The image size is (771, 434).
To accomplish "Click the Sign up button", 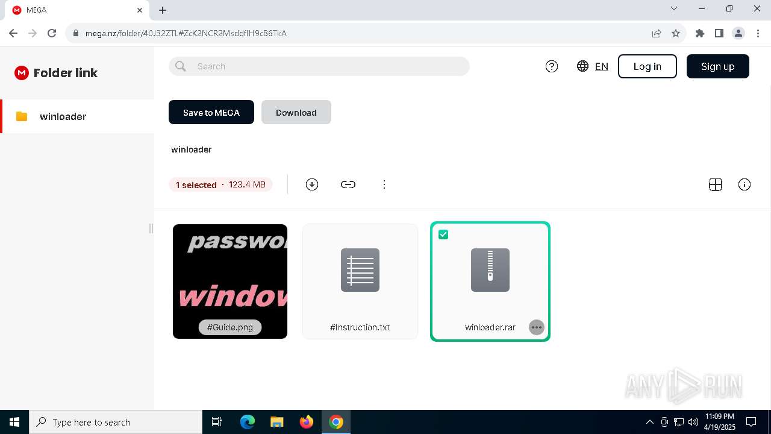I will point(718,66).
